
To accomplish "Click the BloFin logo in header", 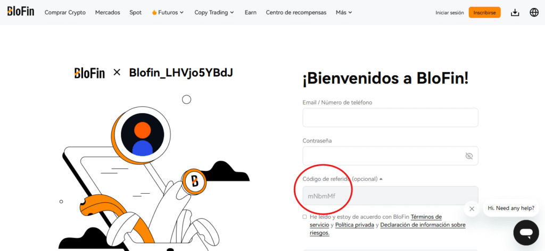I will pyautogui.click(x=21, y=12).
